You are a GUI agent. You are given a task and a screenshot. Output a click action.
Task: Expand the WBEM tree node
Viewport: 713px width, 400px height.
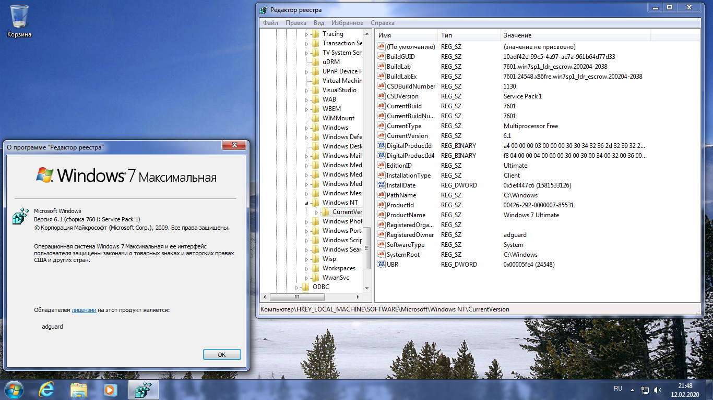click(307, 109)
